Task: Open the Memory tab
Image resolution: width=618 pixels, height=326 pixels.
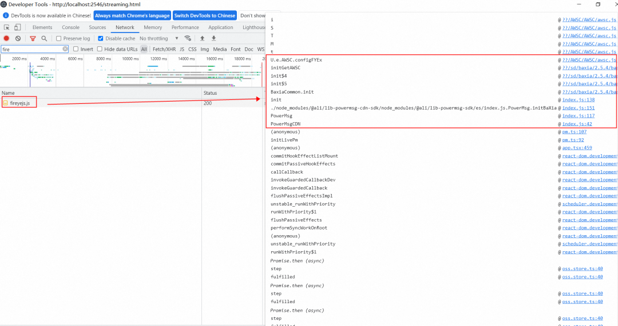Action: pyautogui.click(x=153, y=27)
